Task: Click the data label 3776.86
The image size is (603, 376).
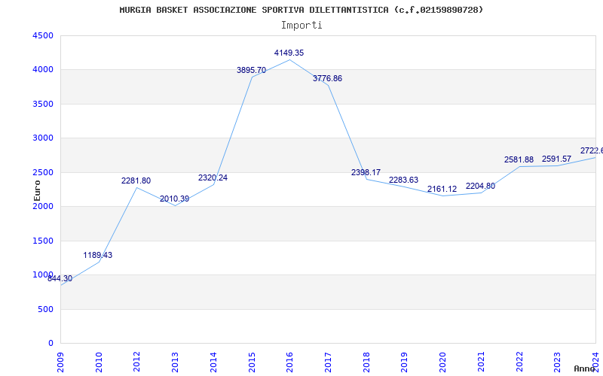Action: [327, 79]
